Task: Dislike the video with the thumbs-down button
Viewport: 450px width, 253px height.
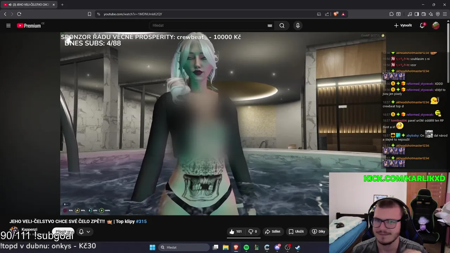Action: coord(253,232)
